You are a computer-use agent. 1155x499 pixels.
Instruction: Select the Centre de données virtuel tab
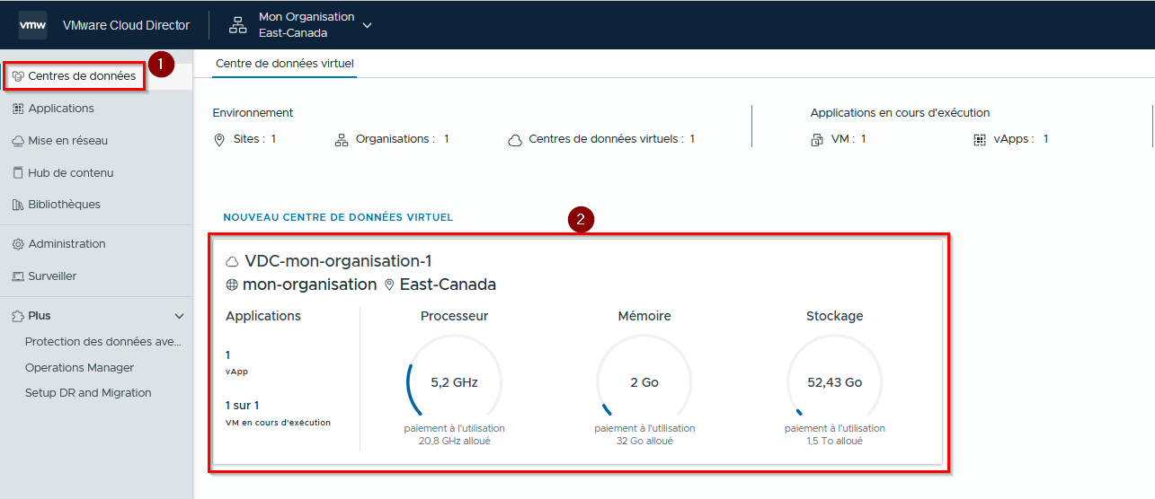[x=285, y=64]
